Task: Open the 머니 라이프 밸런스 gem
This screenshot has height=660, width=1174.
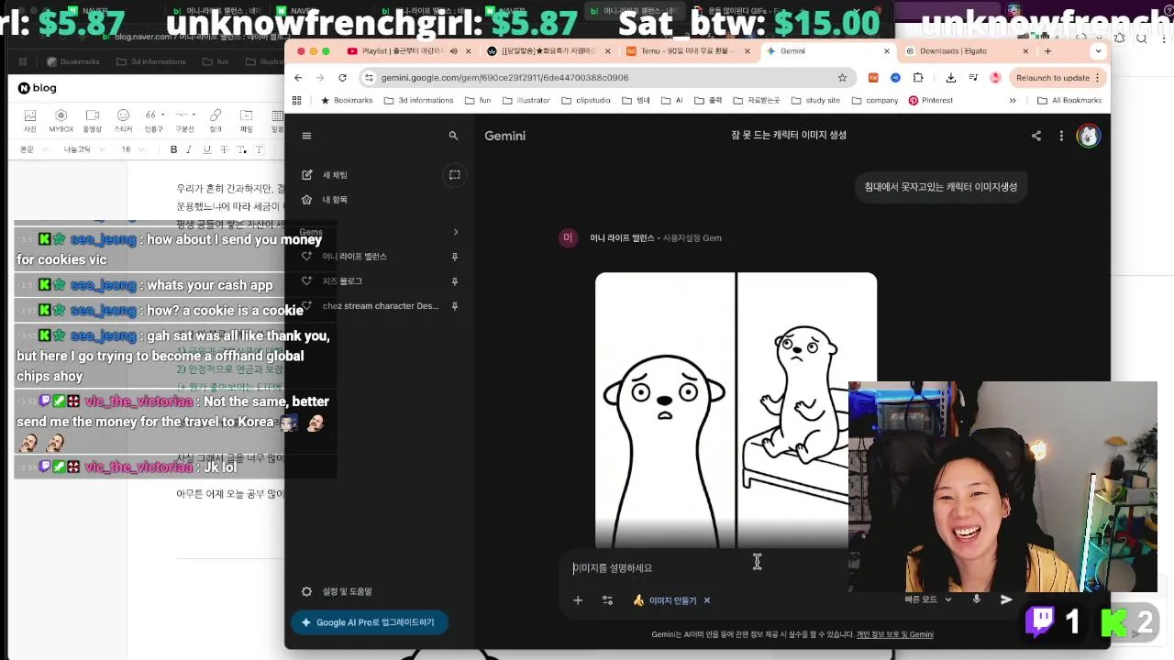Action: tap(354, 257)
